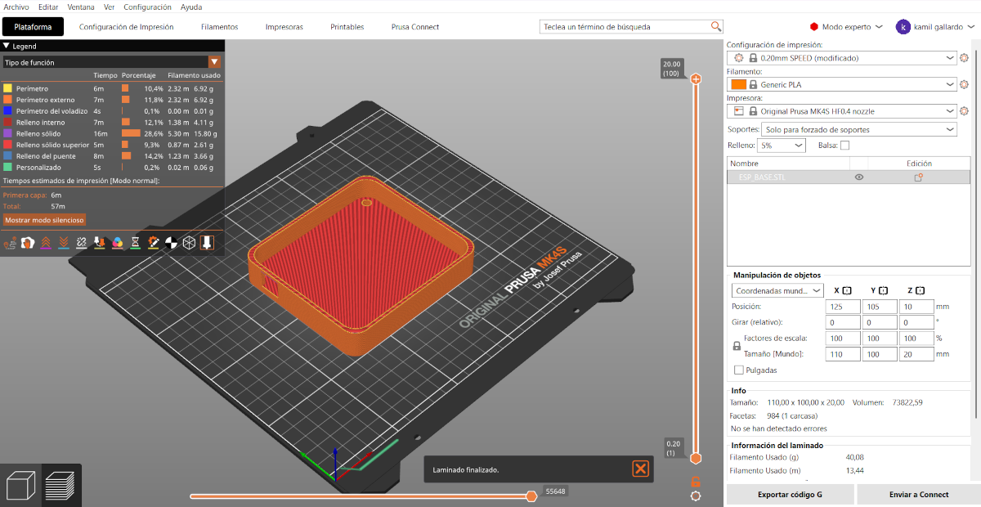The width and height of the screenshot is (981, 507).
Task: Toggle shells wireframe cube icon
Action: tap(189, 242)
